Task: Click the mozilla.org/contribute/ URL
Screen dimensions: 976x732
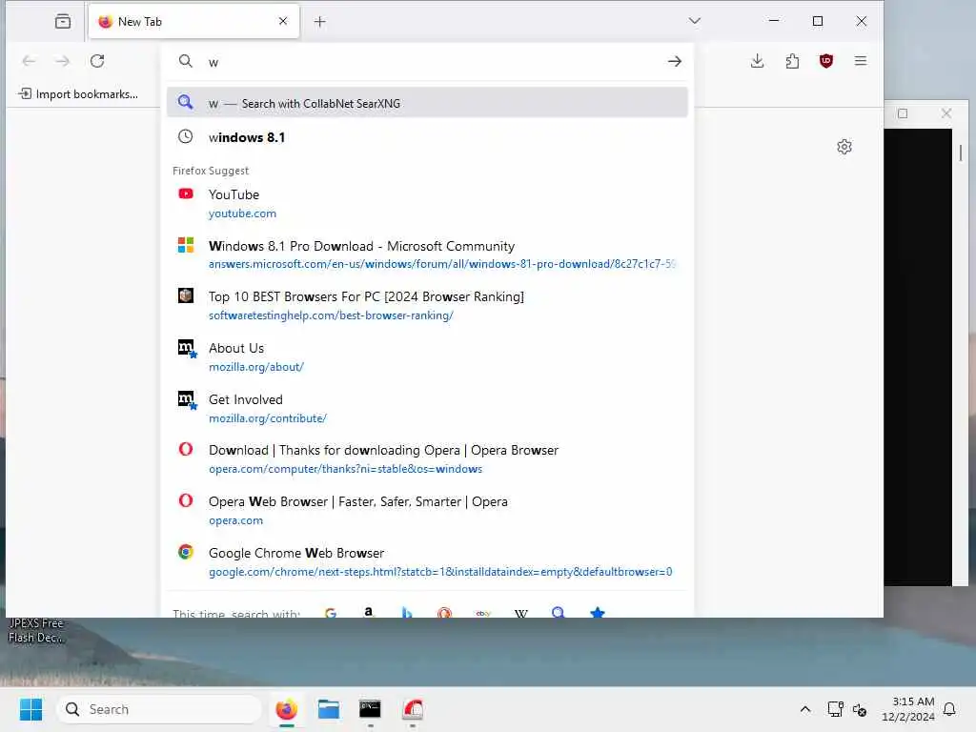Action: point(268,418)
